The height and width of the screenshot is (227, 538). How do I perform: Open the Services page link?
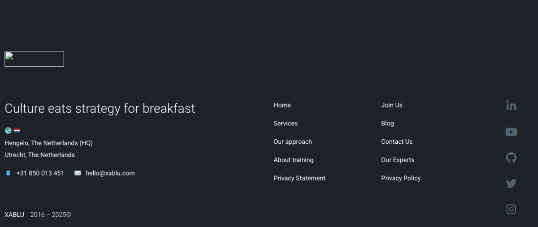click(286, 124)
